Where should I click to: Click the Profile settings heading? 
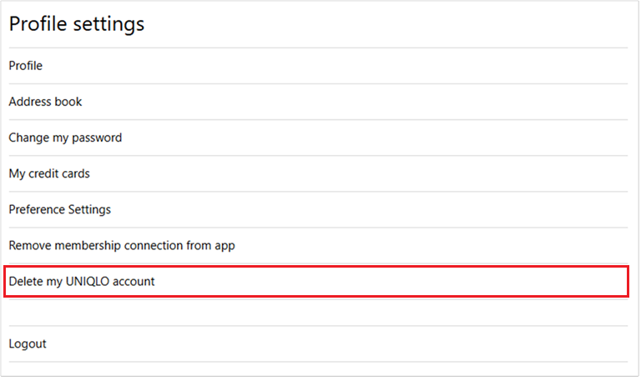tap(77, 24)
